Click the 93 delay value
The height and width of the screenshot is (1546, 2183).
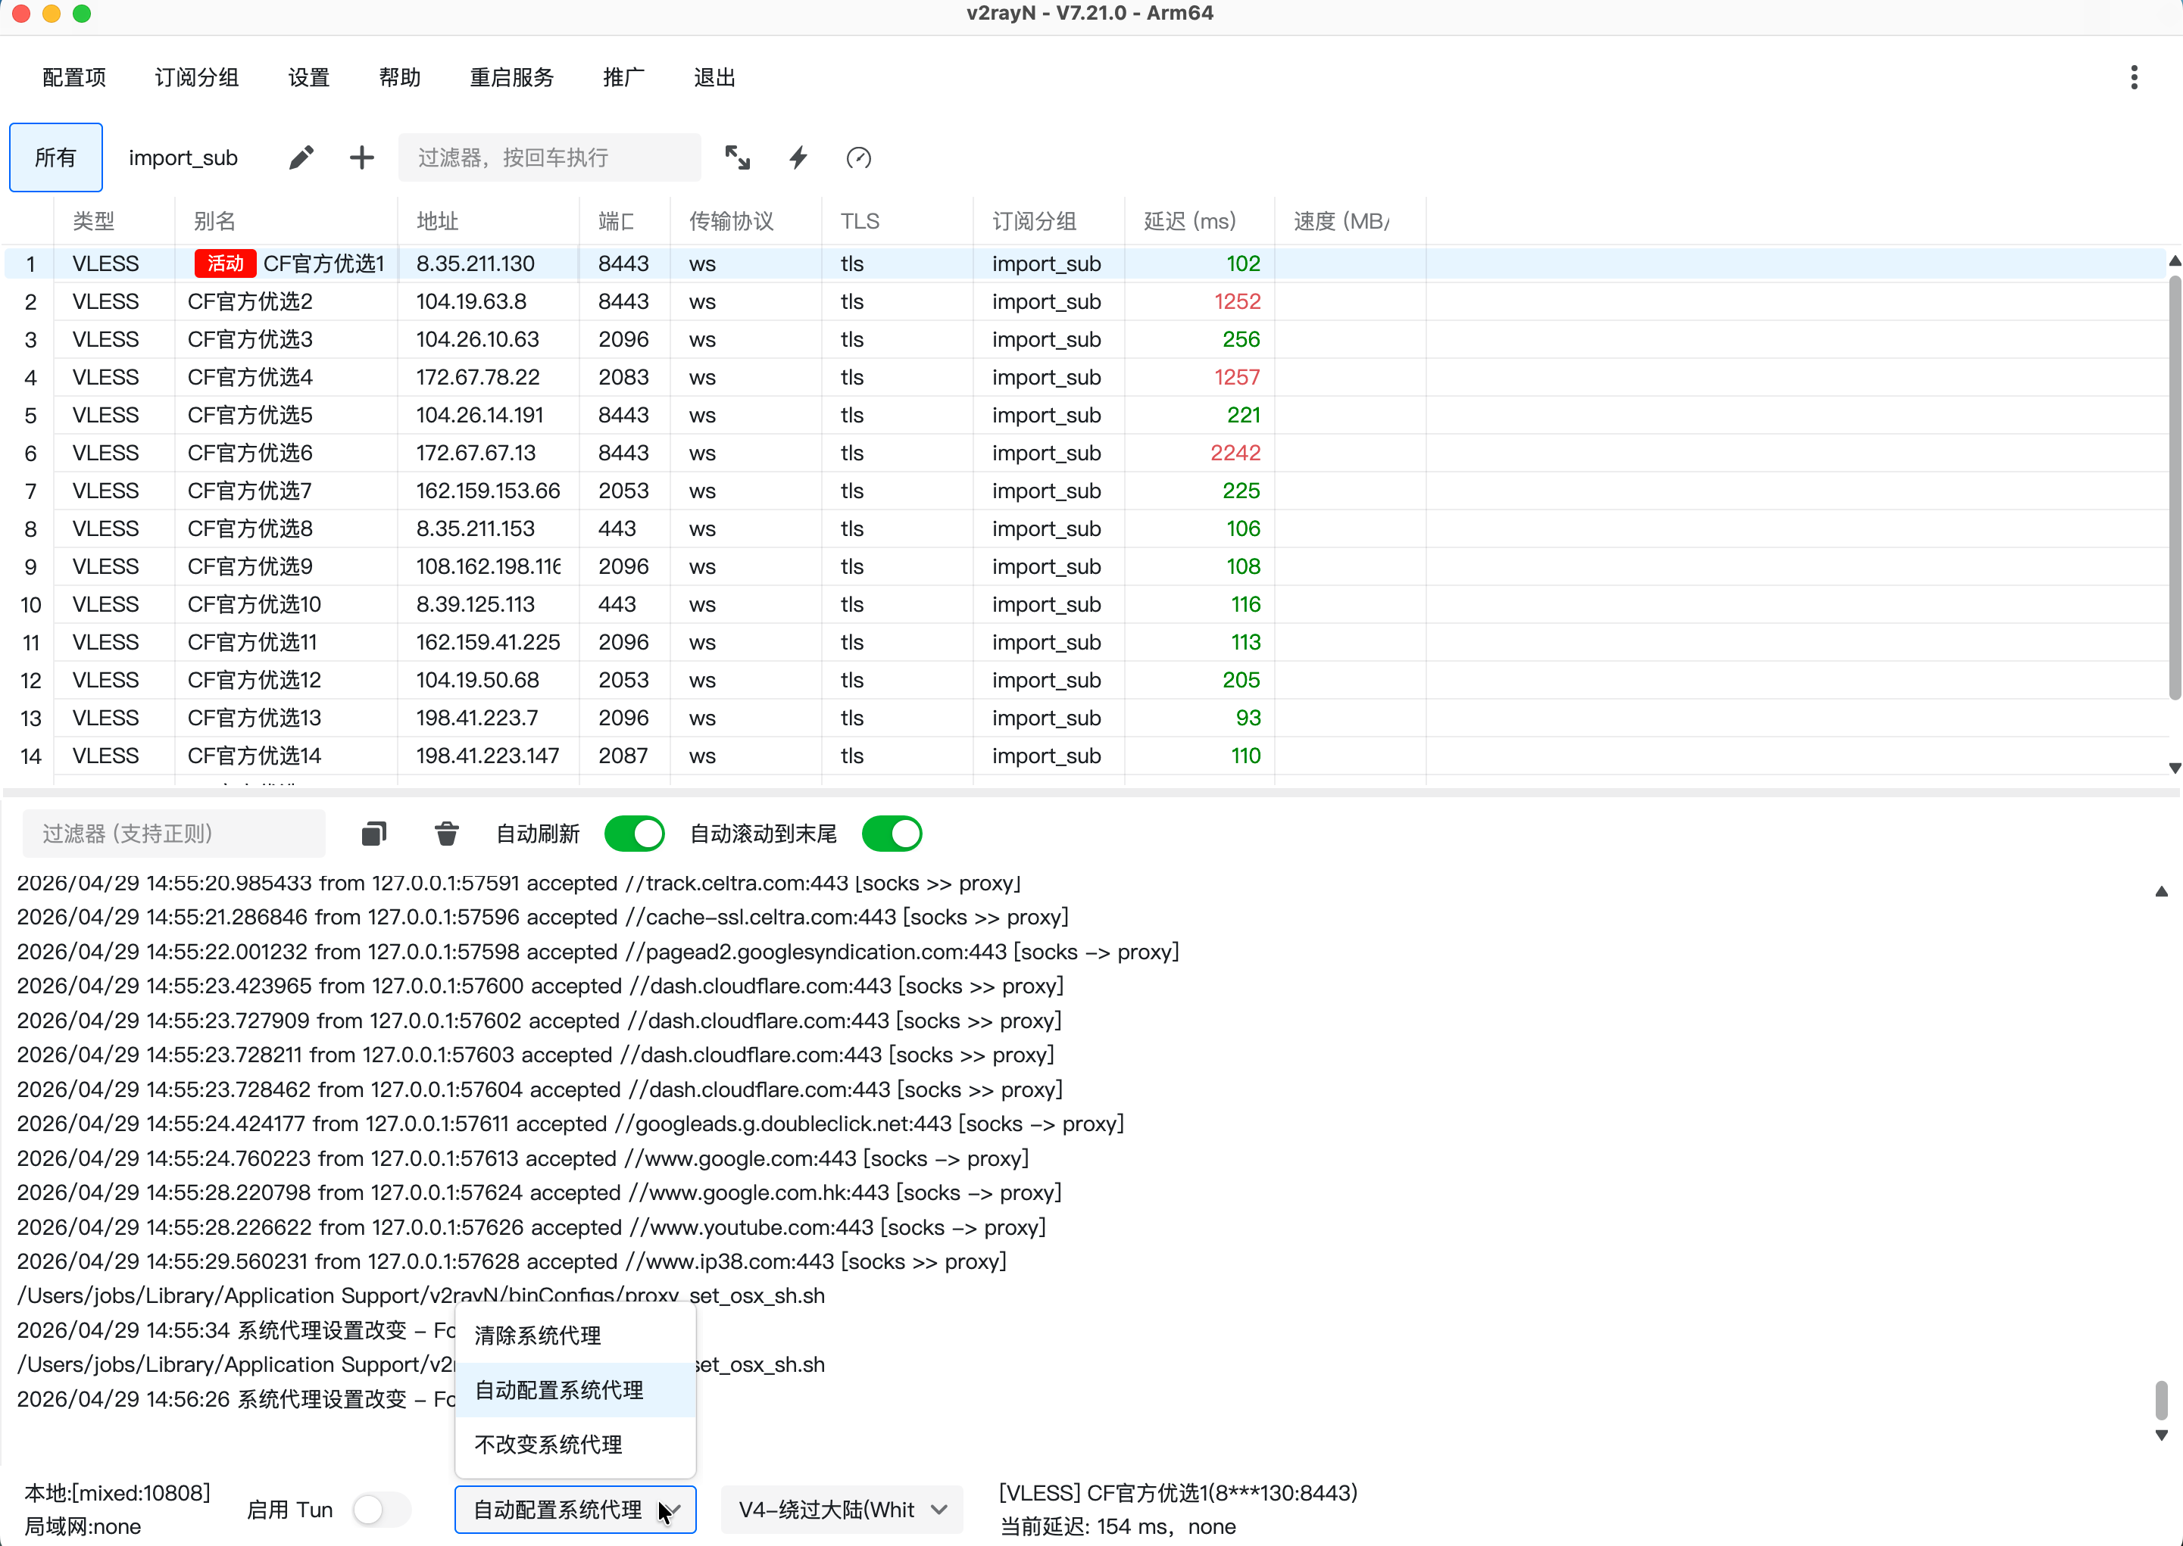[1248, 718]
